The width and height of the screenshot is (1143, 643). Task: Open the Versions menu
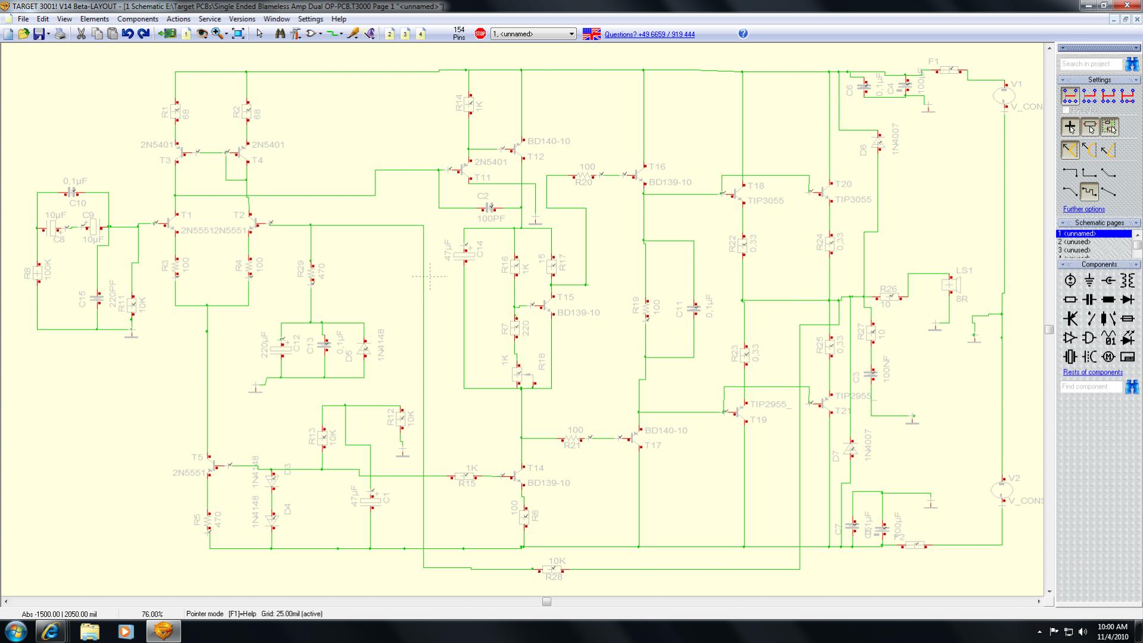click(242, 19)
